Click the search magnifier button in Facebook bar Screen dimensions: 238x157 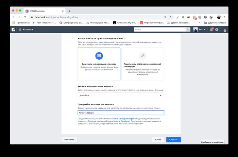188,30
